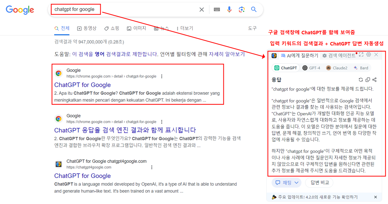Open the AI에게 질문하기 tab
This screenshot has height=204, width=388.
coord(300,56)
